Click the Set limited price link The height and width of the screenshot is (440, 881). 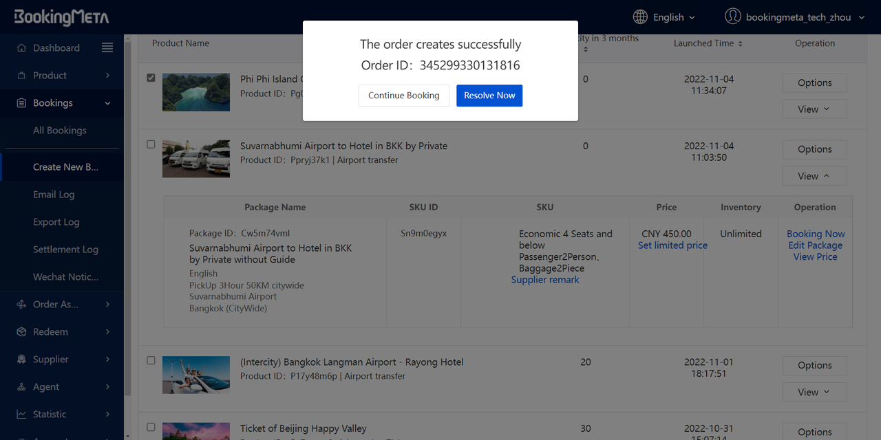click(x=672, y=245)
